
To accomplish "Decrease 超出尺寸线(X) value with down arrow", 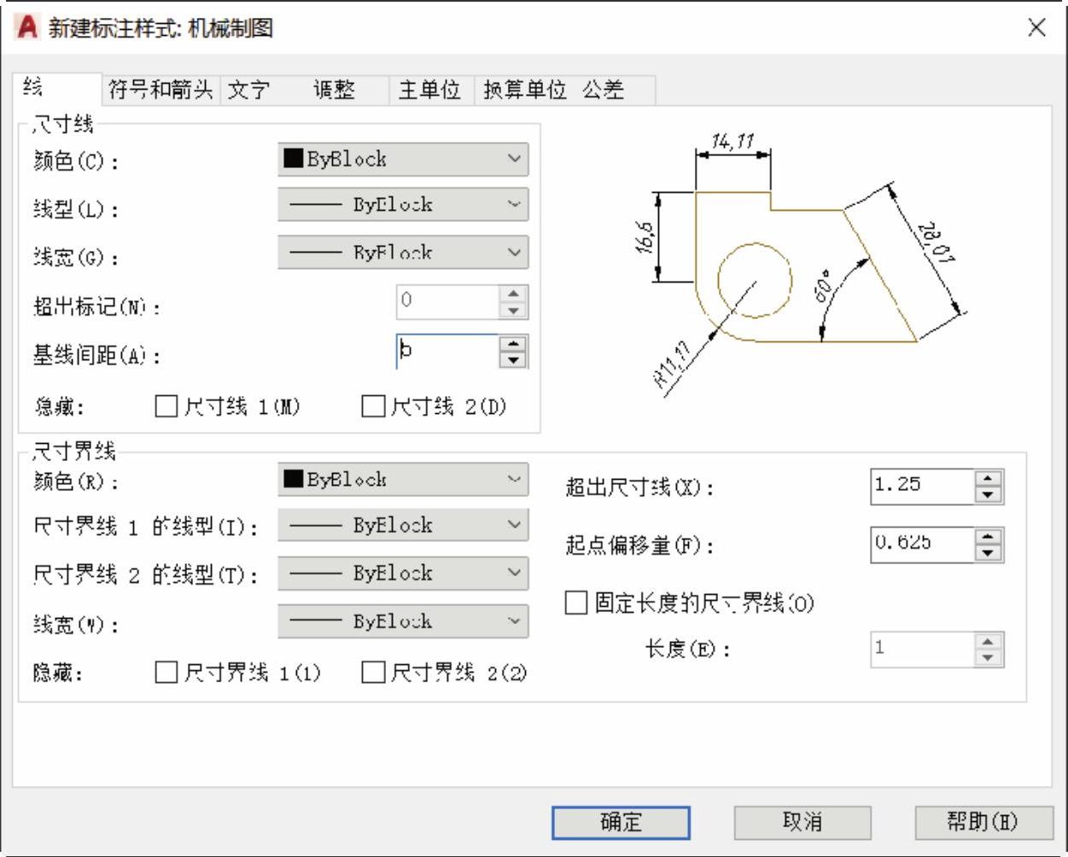I will click(x=989, y=494).
